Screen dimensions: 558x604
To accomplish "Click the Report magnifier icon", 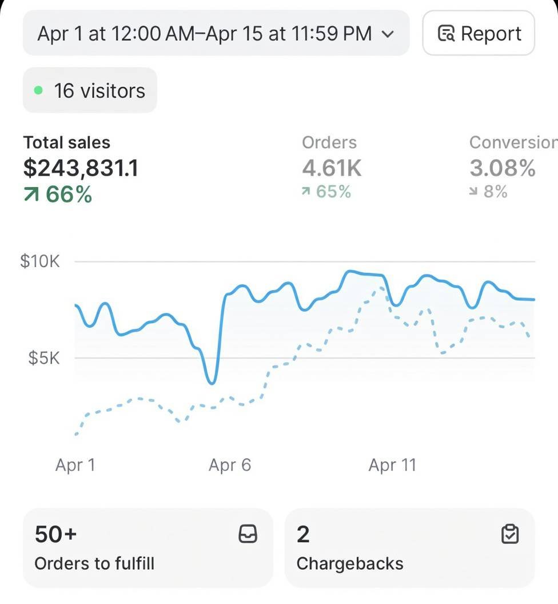I will pos(447,33).
